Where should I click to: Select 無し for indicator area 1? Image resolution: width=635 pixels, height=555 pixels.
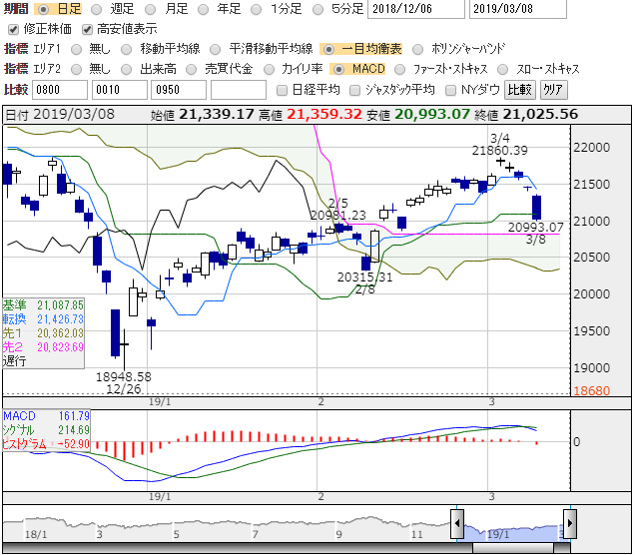(x=76, y=49)
